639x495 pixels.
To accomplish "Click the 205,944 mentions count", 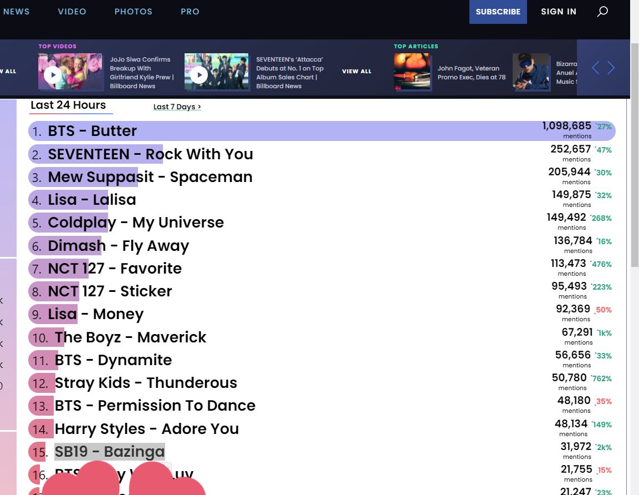I will 569,172.
